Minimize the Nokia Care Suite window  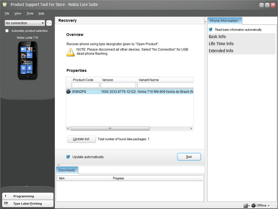coord(261,5)
